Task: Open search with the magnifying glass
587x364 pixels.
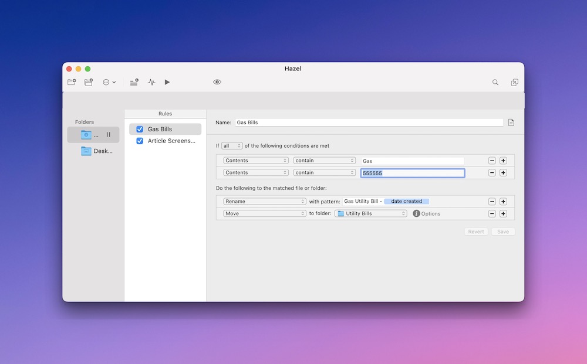Action: [495, 82]
